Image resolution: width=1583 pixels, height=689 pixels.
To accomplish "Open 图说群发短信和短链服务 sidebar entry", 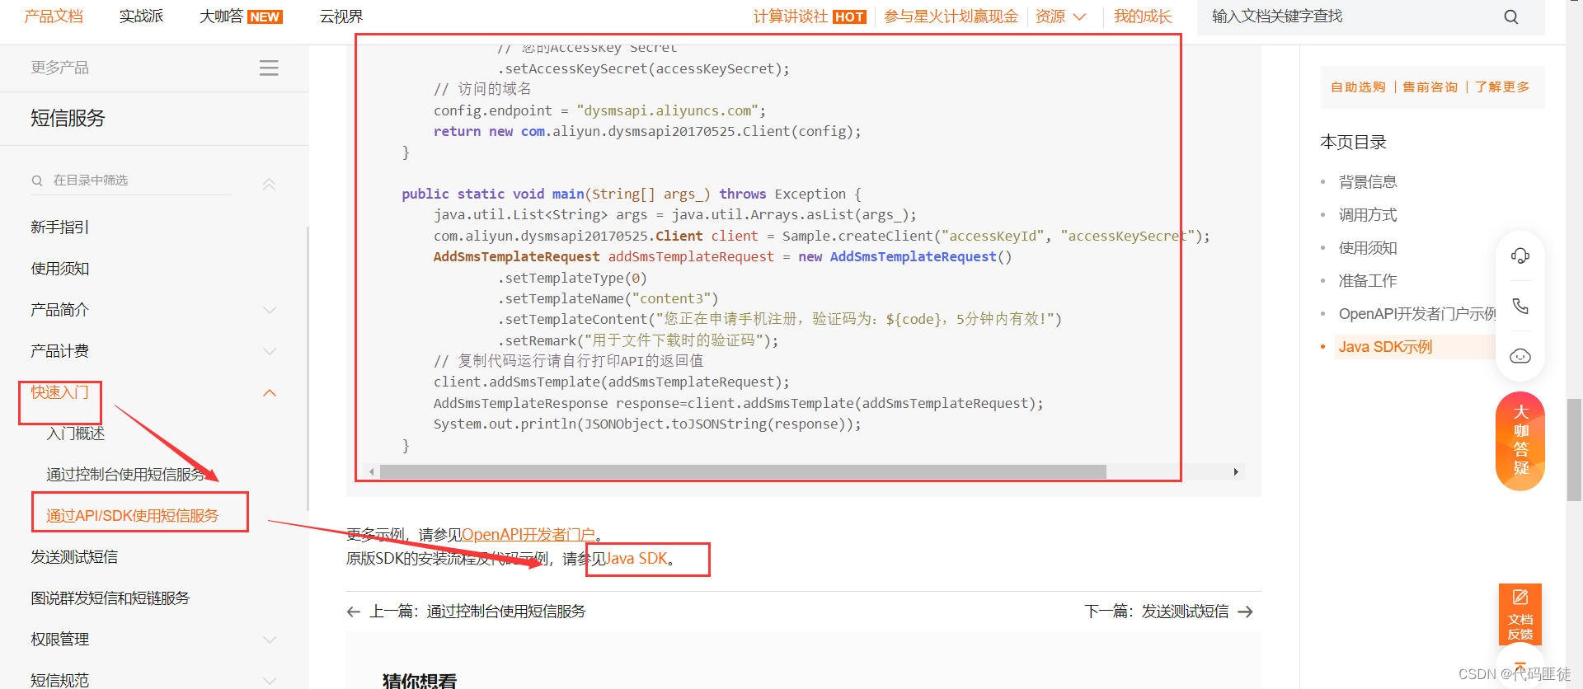I will [x=110, y=598].
